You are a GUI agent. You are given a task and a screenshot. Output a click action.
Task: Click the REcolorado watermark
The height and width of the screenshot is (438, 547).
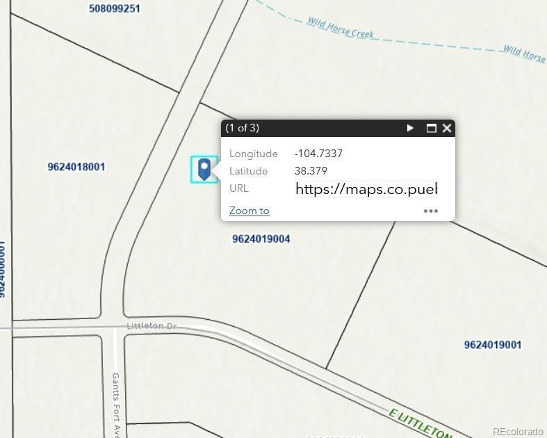click(x=518, y=432)
